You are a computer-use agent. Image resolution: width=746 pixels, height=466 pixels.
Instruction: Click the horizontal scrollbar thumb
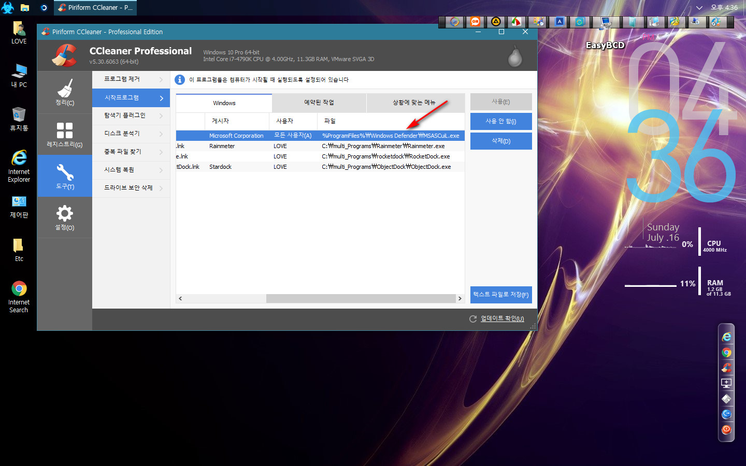pos(361,299)
